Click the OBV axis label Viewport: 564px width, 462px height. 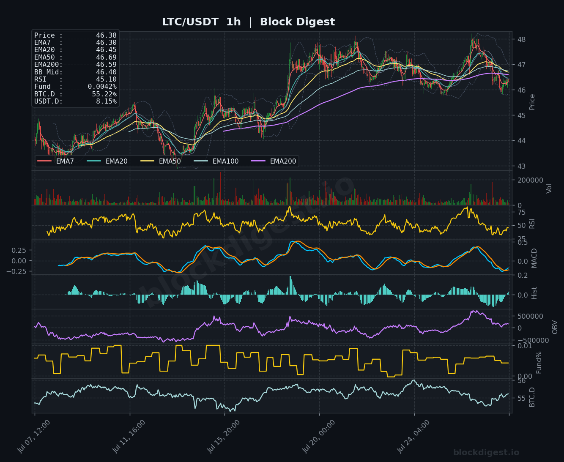[555, 327]
